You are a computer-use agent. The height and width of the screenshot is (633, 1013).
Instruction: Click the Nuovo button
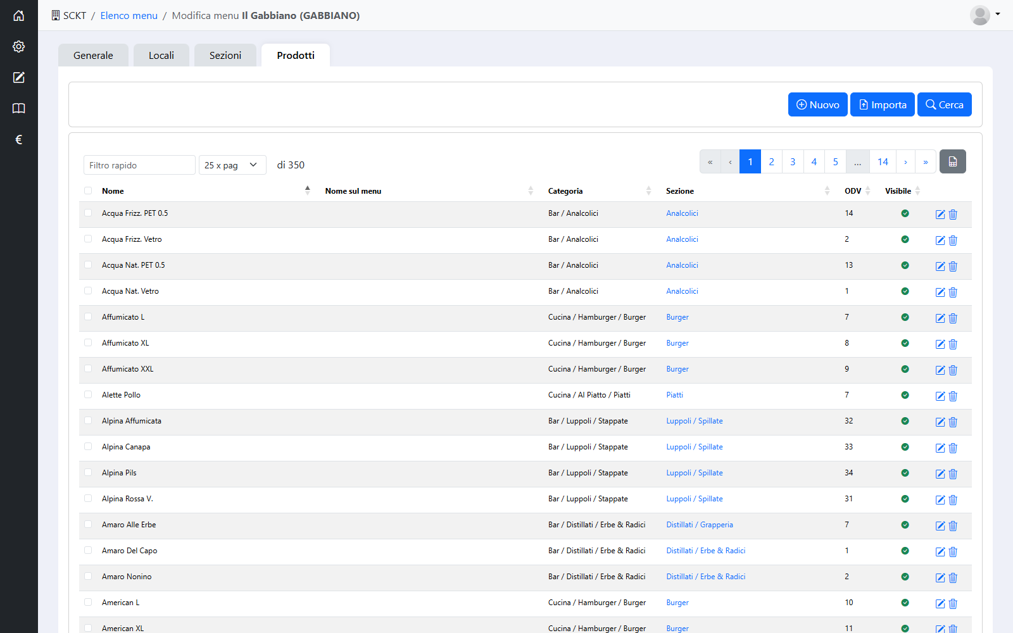click(x=818, y=104)
